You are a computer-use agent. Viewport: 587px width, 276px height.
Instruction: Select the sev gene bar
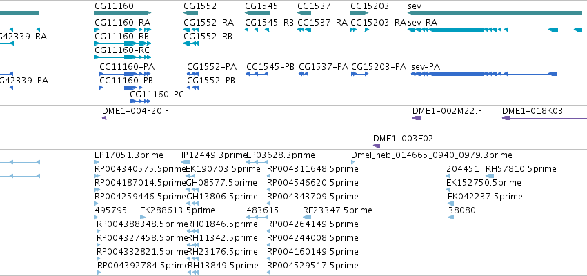click(495, 13)
